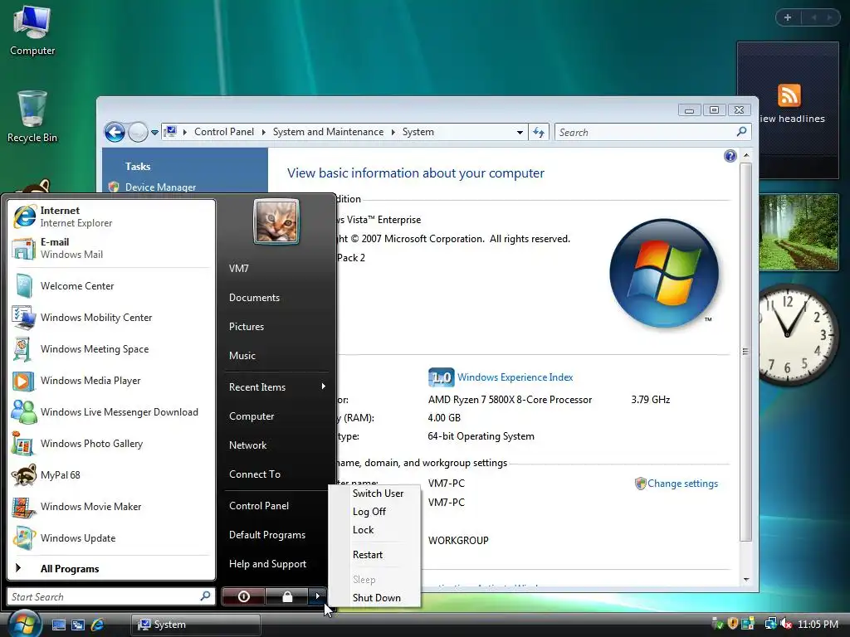Open Recent Items submenu

(276, 387)
